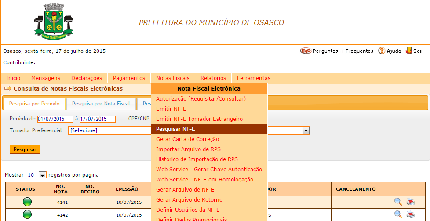Click the Osasco municipality coat of arms logo
430x221 pixels.
coord(54,22)
